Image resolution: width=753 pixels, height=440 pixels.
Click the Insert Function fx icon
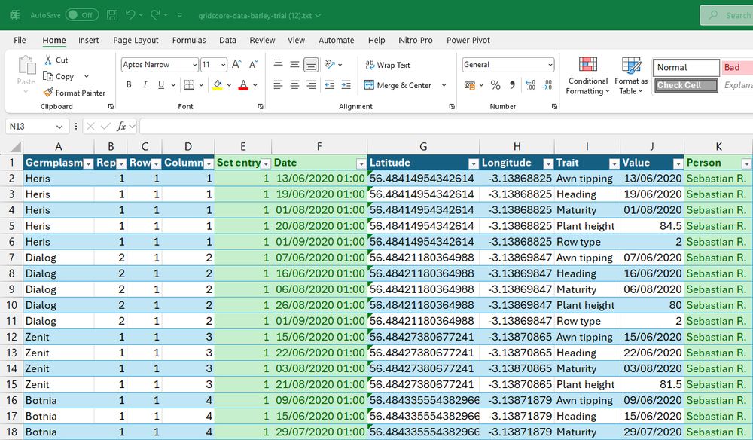(121, 126)
